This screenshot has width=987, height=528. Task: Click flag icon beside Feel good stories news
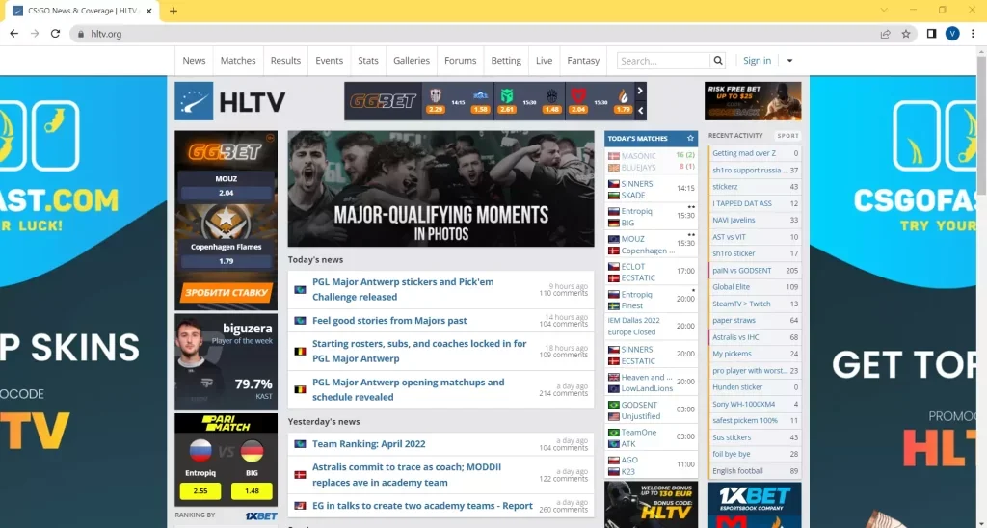point(301,321)
